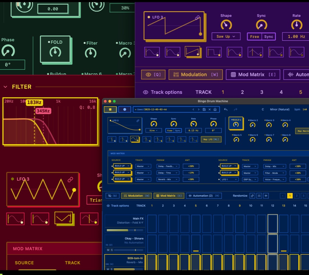Hit the record button in Bingo Drum Machine
Image resolution: width=309 pixels, height=275 pixels.
[125, 109]
